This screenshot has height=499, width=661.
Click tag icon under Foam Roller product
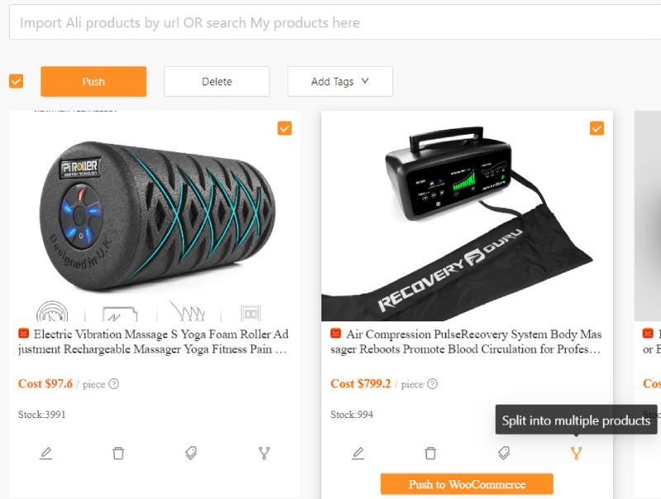click(x=191, y=453)
